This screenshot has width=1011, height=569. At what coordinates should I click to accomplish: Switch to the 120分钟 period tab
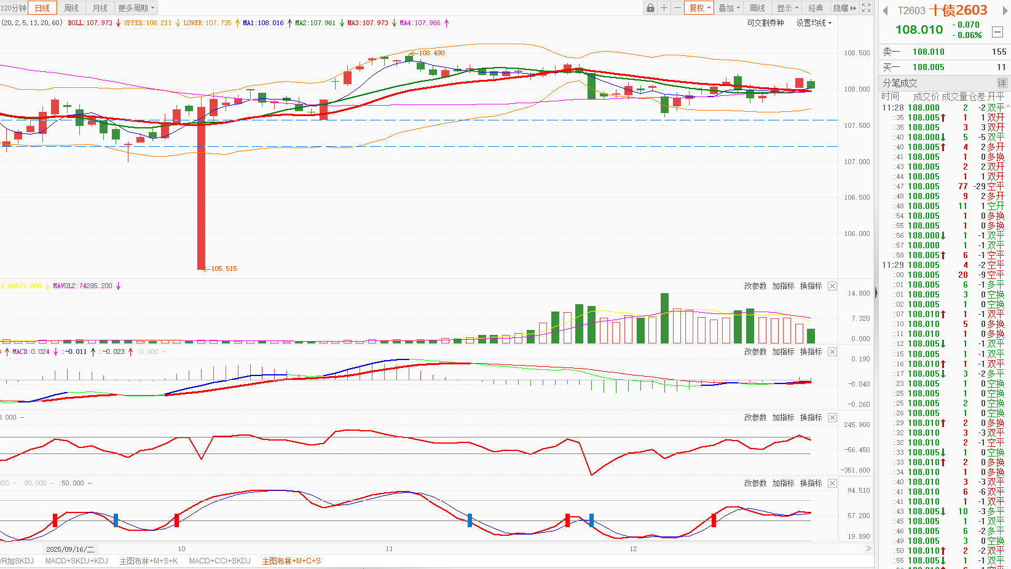click(14, 8)
